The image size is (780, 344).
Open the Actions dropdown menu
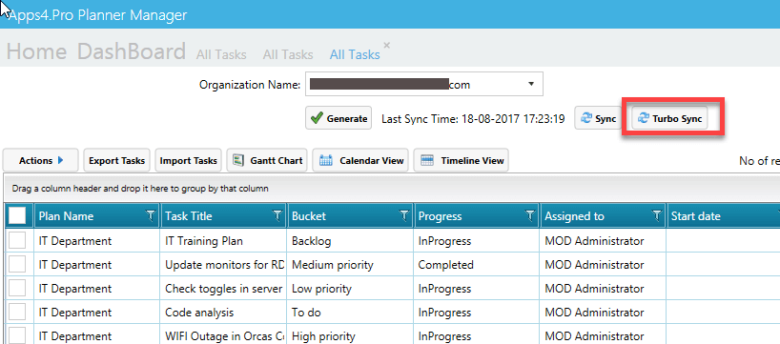click(x=41, y=161)
